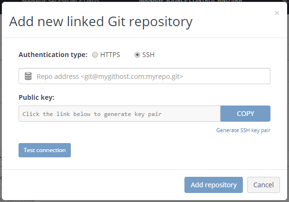The image size is (289, 202).
Task: Click the HTTPS label text
Action: tap(110, 55)
